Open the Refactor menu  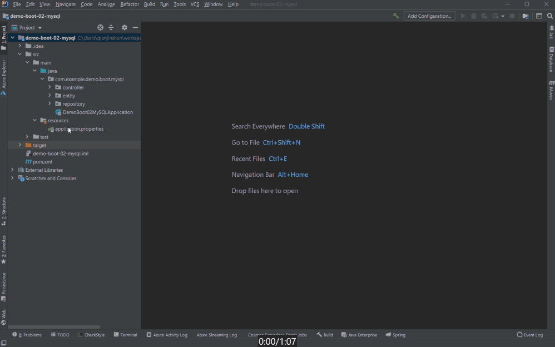pos(130,4)
